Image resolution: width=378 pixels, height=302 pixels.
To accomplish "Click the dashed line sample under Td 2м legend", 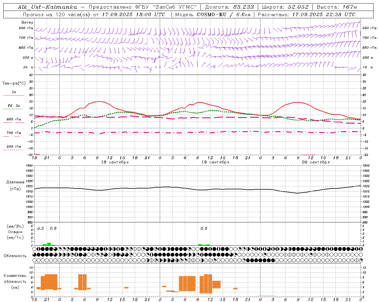I will click(13, 109).
